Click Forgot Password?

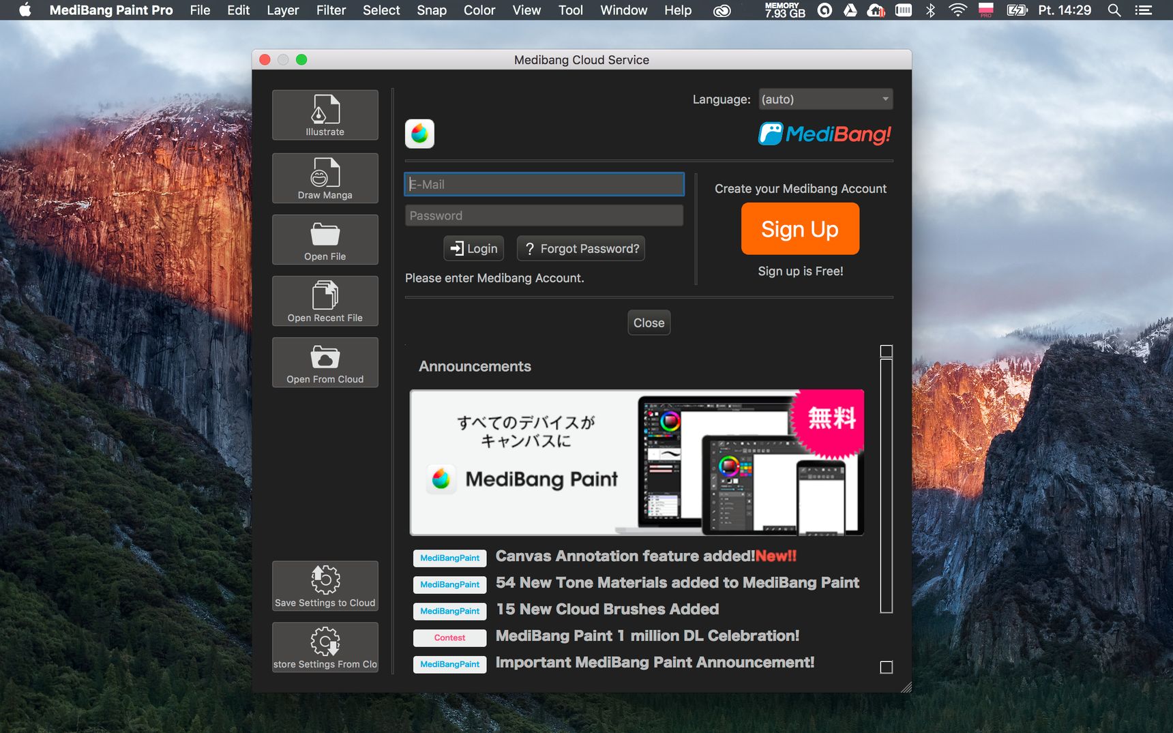point(581,248)
